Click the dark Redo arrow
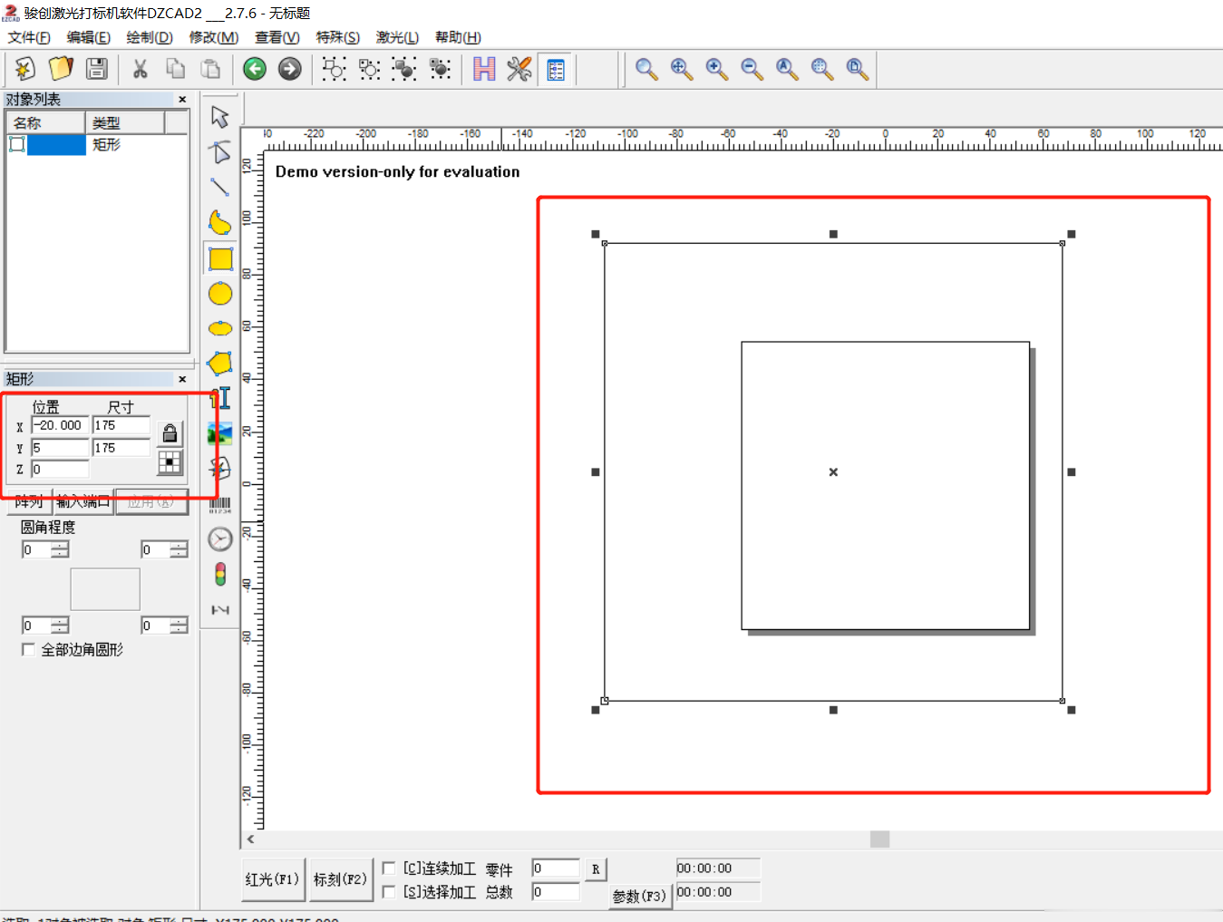 tap(289, 69)
